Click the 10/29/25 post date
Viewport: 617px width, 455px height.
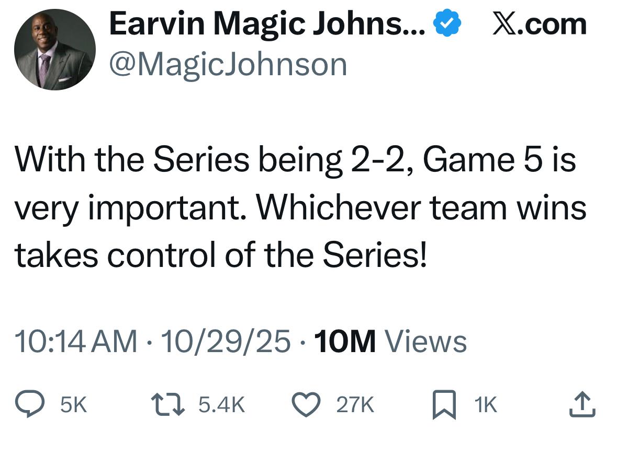226,341
